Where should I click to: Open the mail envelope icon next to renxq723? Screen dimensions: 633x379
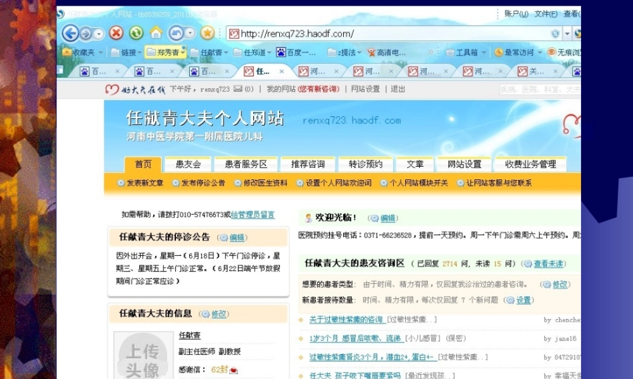[x=239, y=88]
